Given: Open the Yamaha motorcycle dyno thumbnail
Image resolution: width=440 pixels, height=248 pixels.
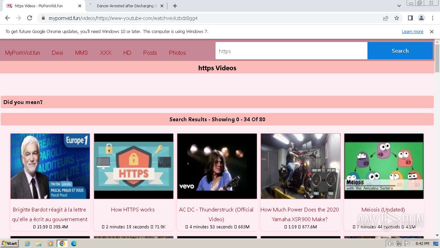Looking at the screenshot, I should pos(300,166).
